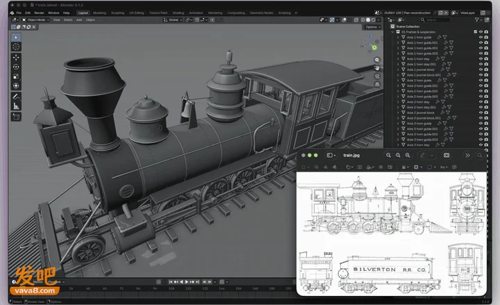Open Global transform orientation dropdown
This screenshot has width=500, height=305.
pos(173,19)
